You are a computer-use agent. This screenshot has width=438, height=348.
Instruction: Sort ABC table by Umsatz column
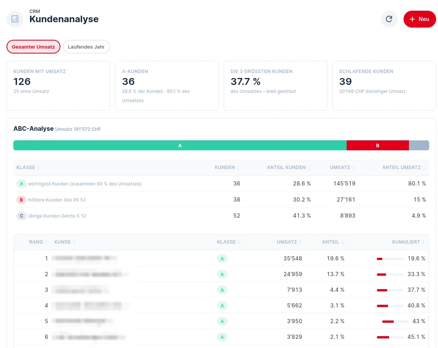(342, 167)
